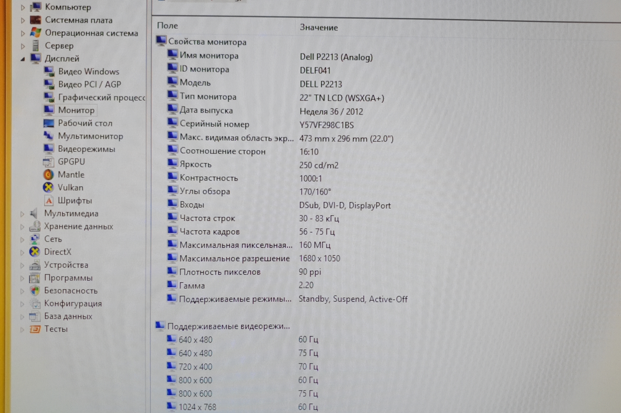Expand the Программы node arrow
Viewport: 621px width, 413px height.
(22, 278)
